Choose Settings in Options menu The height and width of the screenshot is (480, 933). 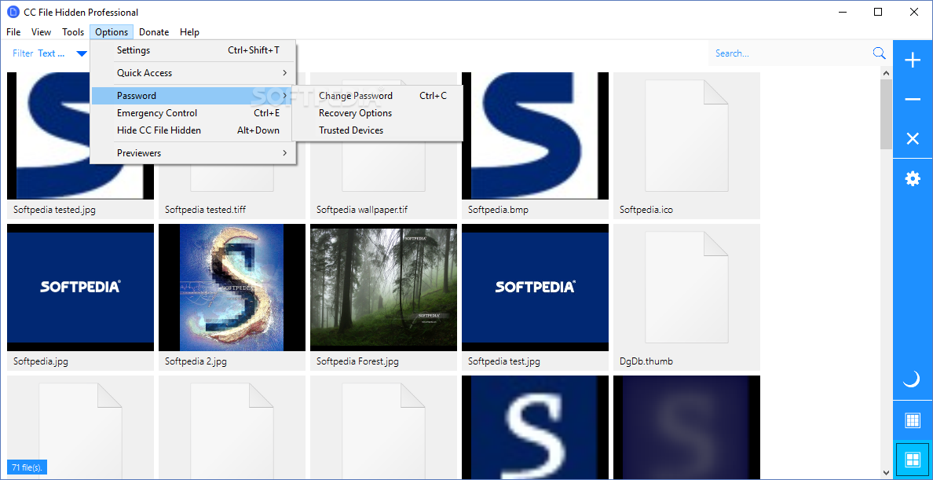tap(193, 50)
